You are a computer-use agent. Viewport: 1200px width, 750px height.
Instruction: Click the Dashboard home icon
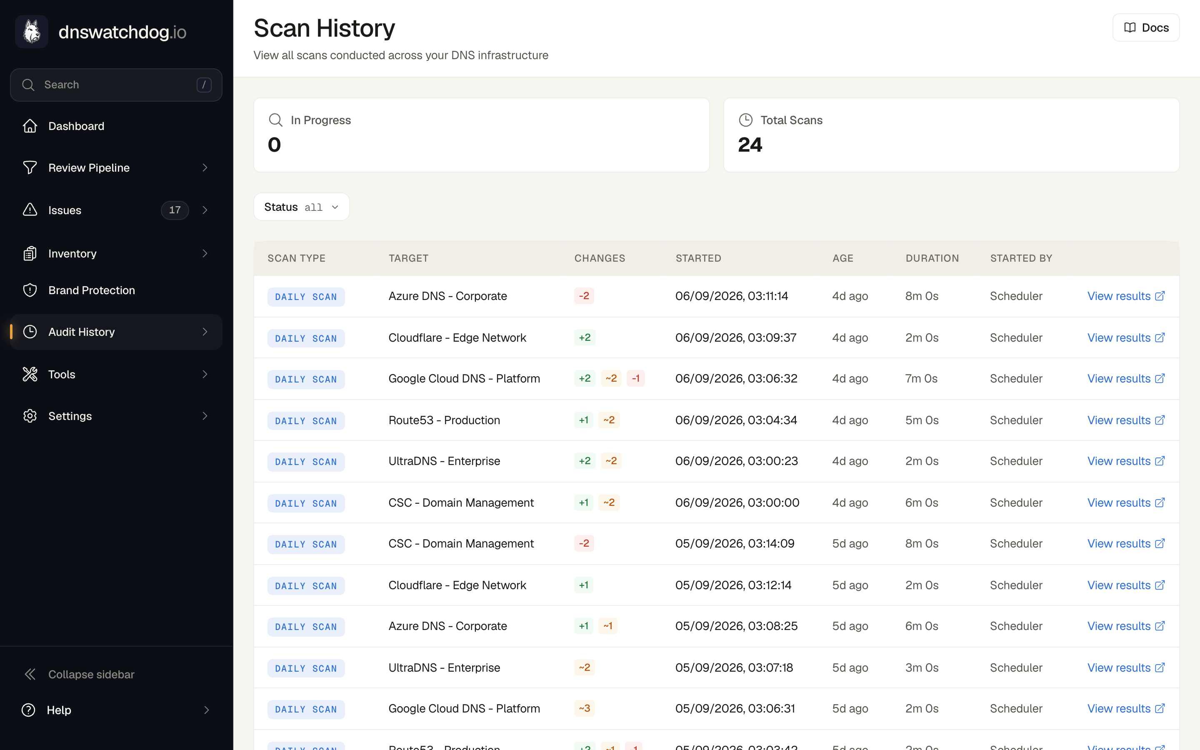pos(30,126)
